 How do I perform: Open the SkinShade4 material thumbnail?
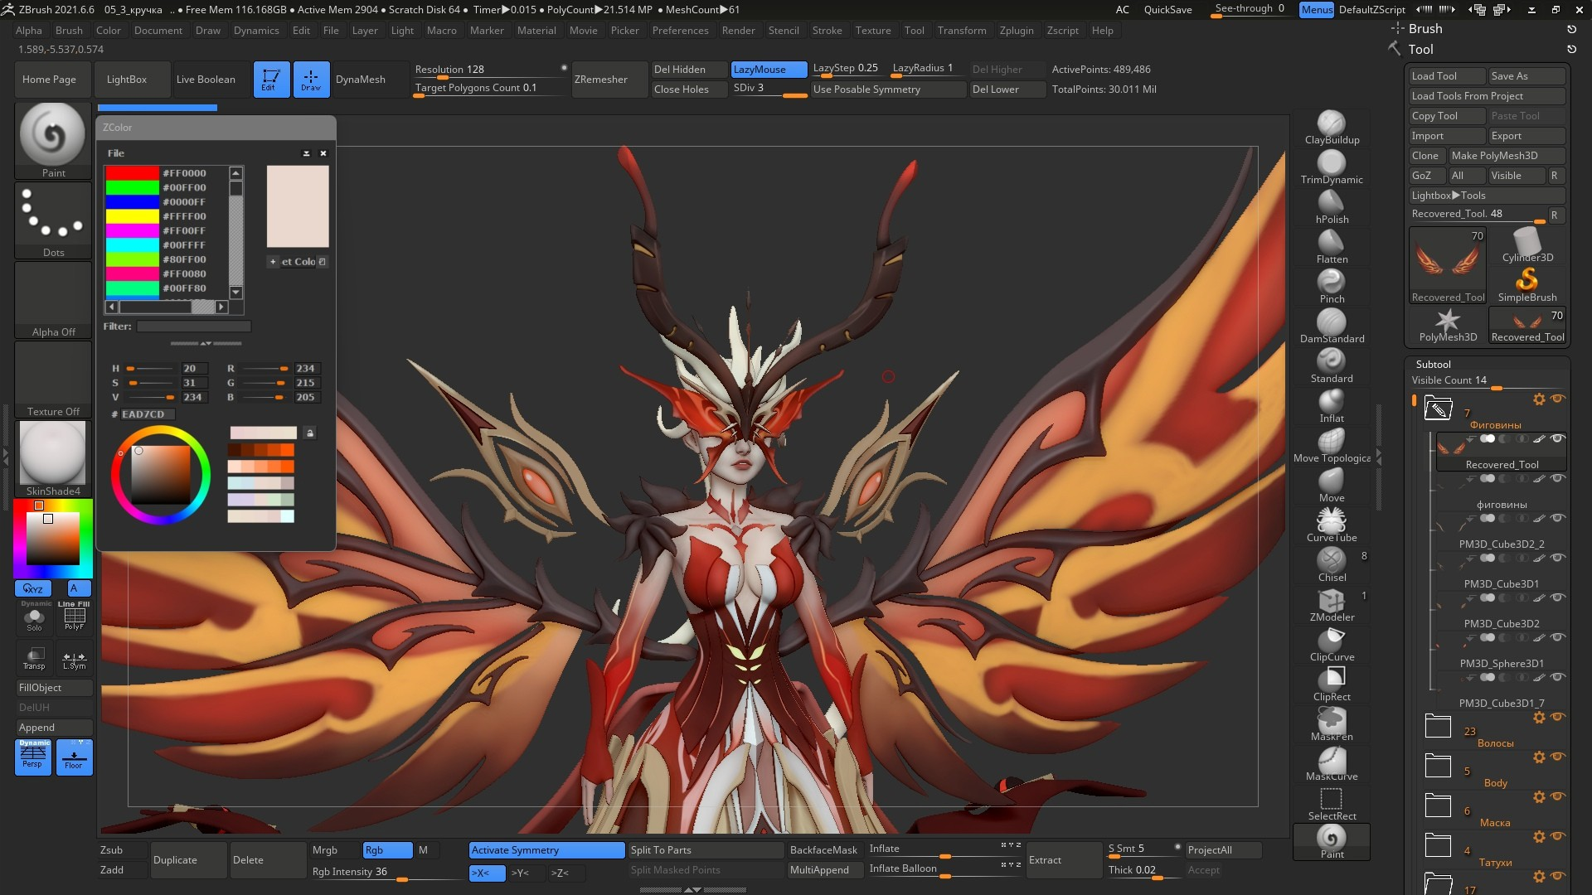pyautogui.click(x=53, y=452)
